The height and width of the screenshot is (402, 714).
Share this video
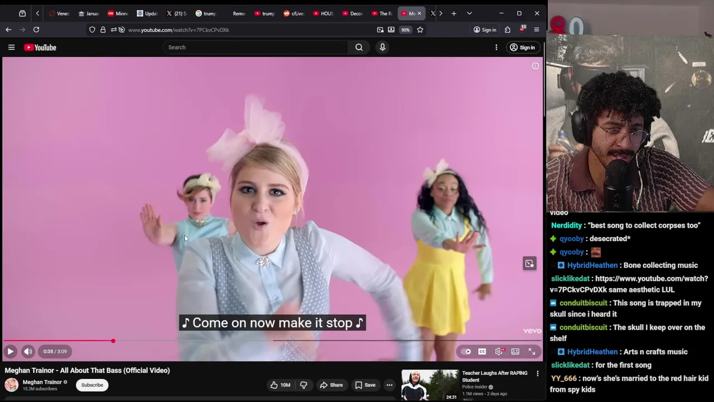click(x=331, y=385)
